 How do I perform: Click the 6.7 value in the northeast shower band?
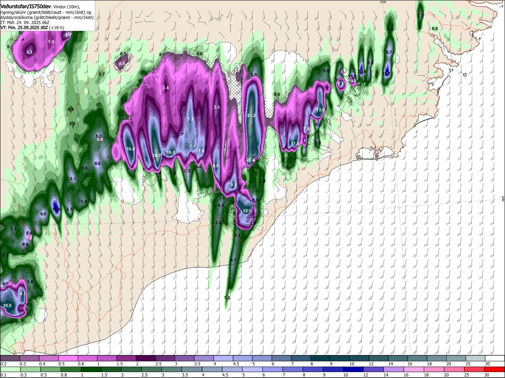coord(389,52)
